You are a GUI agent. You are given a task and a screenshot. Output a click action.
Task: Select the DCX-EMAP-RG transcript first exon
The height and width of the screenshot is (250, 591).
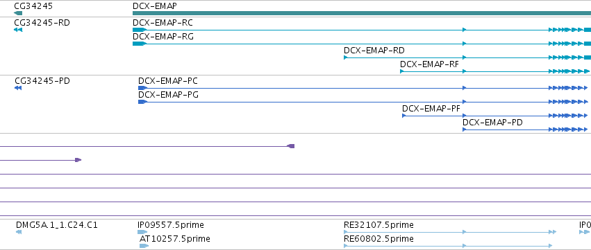139,44
